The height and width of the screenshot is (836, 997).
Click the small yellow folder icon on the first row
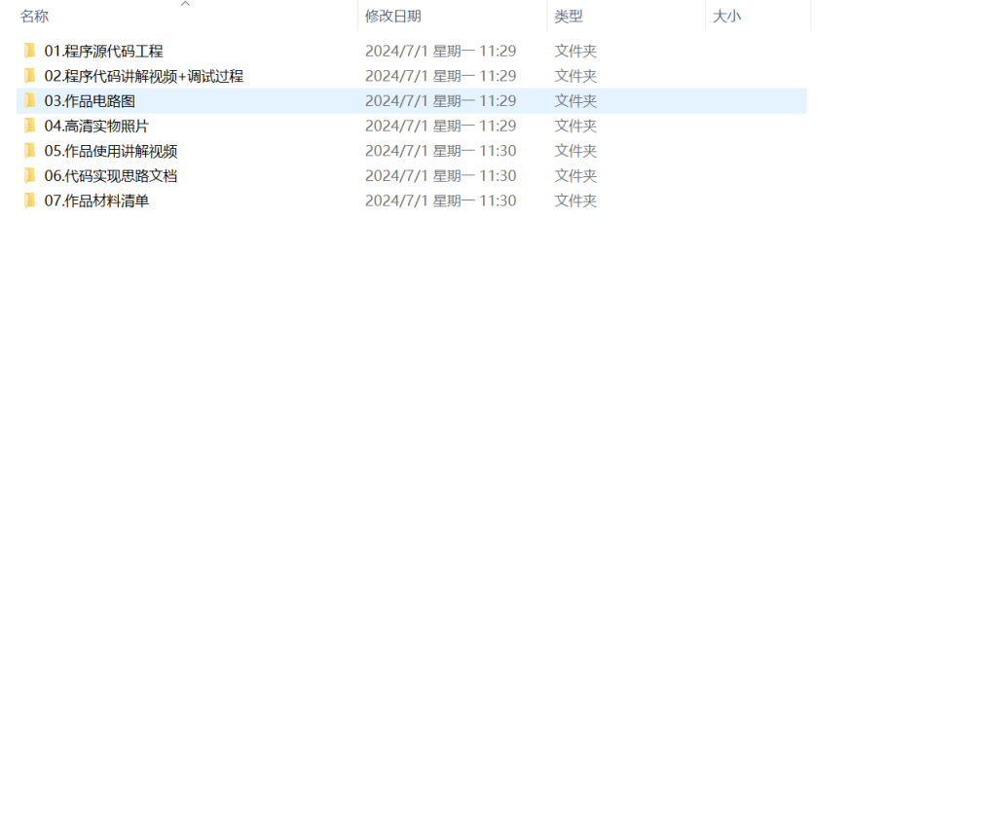31,51
